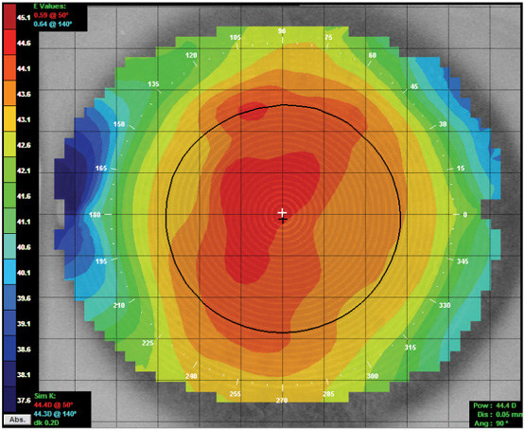Click the 90 degree axis label
Image resolution: width=525 pixels, height=431 pixels.
282,31
